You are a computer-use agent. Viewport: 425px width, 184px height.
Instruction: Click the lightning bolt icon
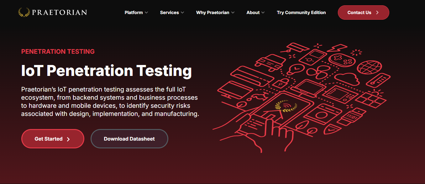(x=337, y=48)
